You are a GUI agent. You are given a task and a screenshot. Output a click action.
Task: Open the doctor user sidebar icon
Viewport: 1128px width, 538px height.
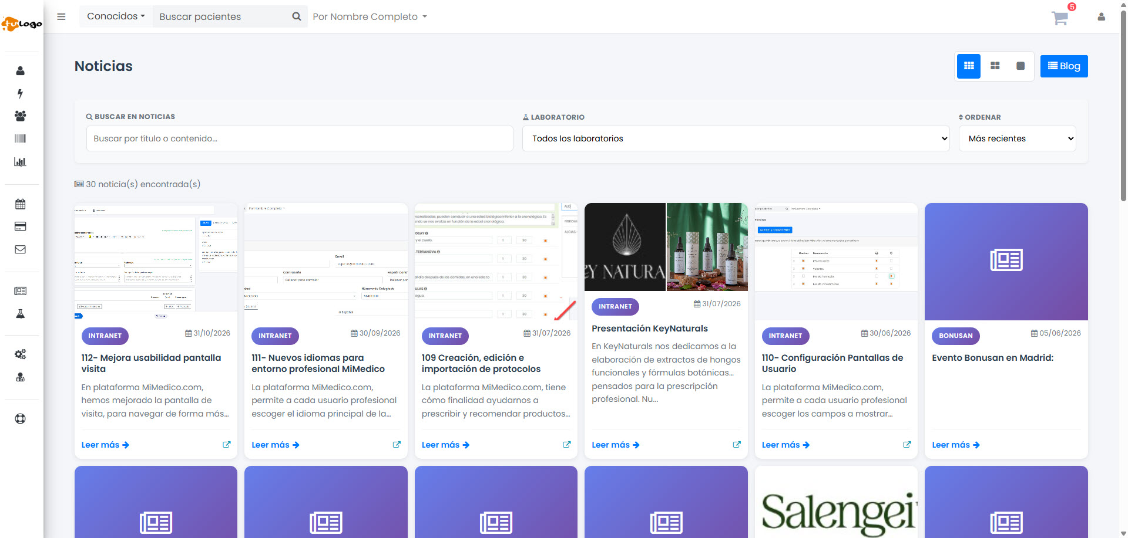[x=21, y=377]
